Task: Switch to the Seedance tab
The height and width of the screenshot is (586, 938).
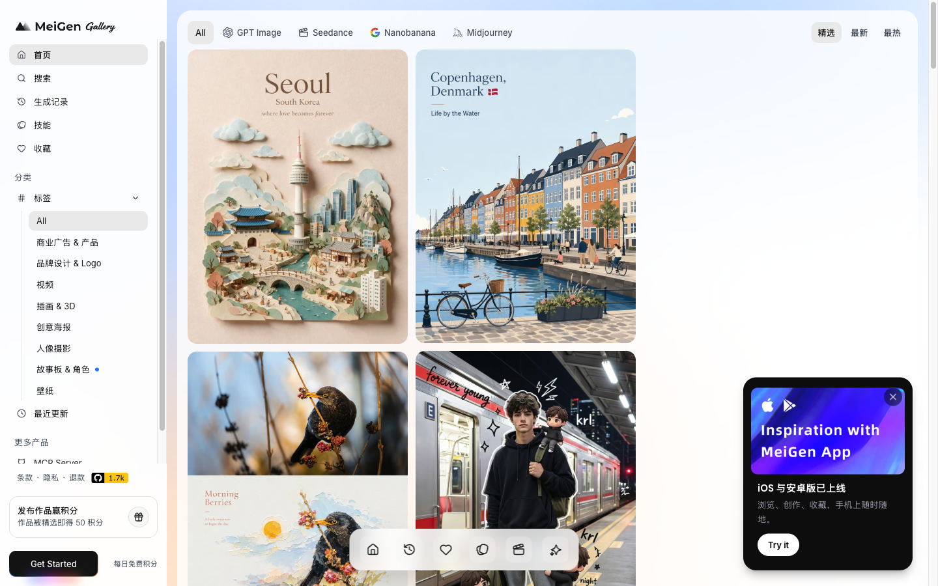Action: point(326,33)
